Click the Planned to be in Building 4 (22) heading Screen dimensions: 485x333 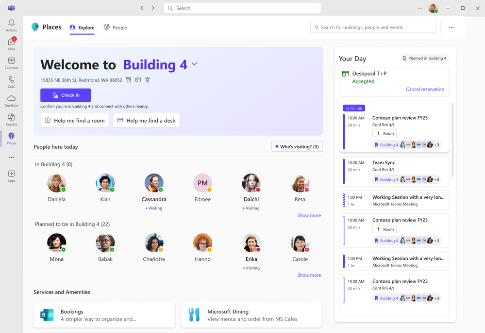coord(72,224)
